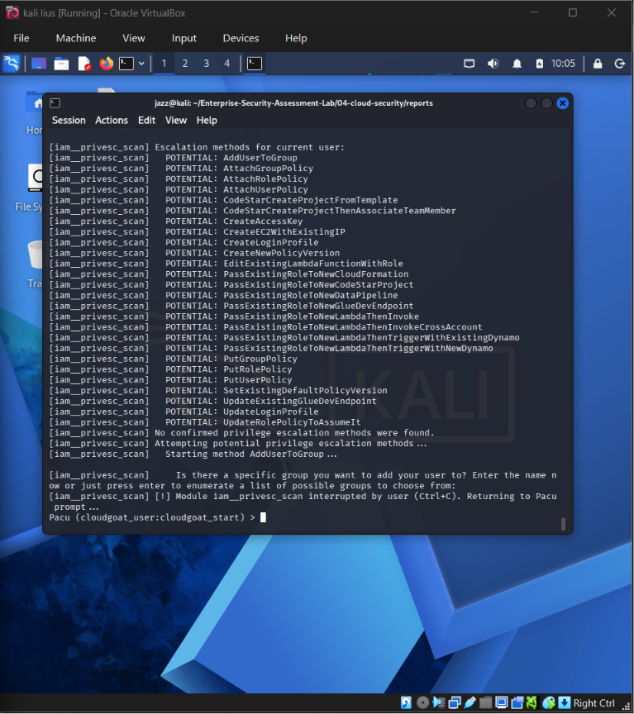Click VirtualBox shared folders indicator
The image size is (634, 714).
[x=485, y=702]
